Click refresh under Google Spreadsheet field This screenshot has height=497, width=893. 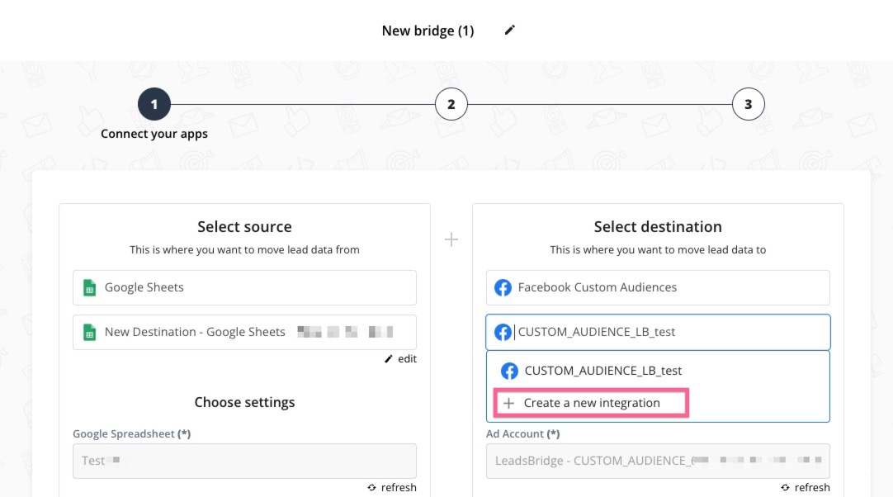tap(398, 488)
